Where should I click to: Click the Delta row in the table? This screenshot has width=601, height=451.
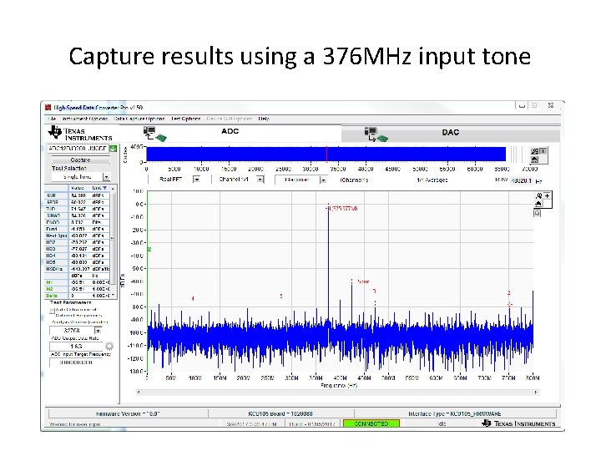pyautogui.click(x=78, y=296)
